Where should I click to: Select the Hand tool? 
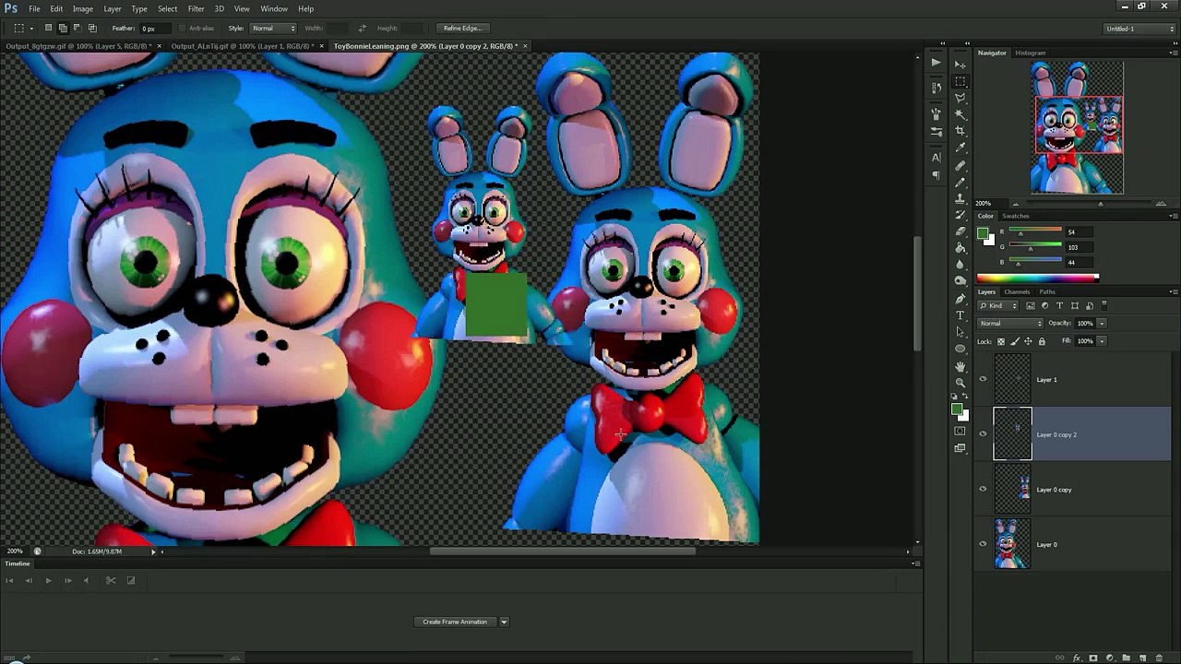pyautogui.click(x=960, y=366)
